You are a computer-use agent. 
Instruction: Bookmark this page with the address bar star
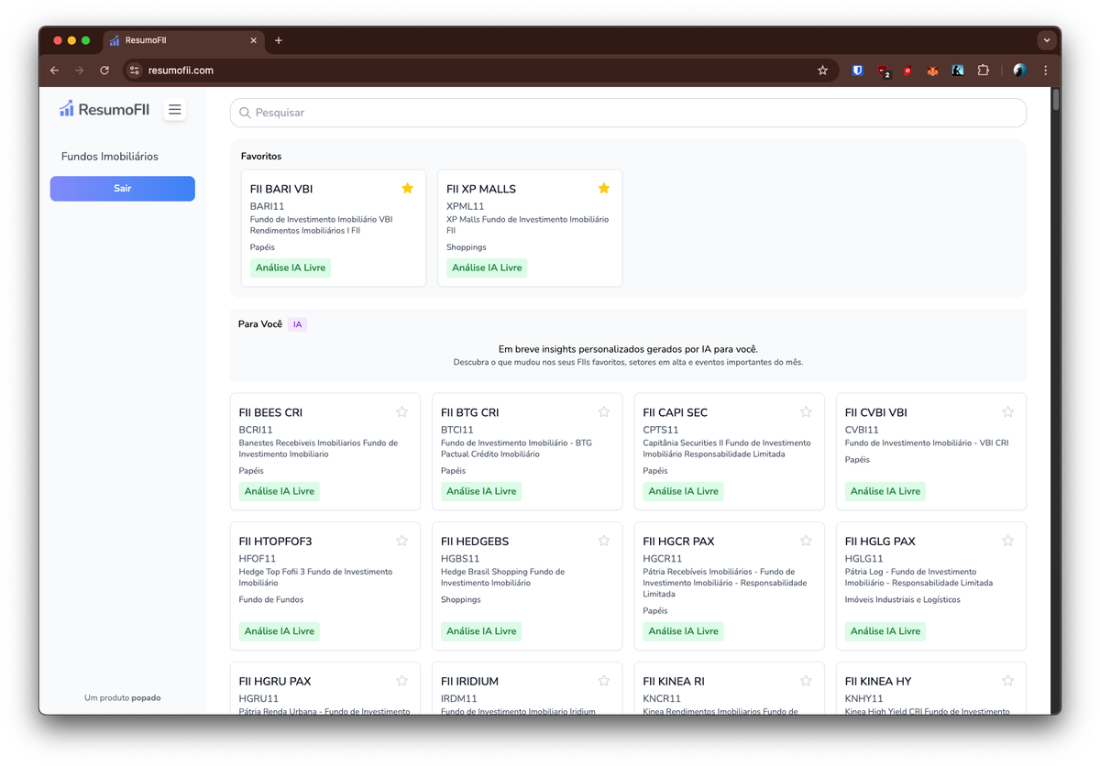click(822, 71)
